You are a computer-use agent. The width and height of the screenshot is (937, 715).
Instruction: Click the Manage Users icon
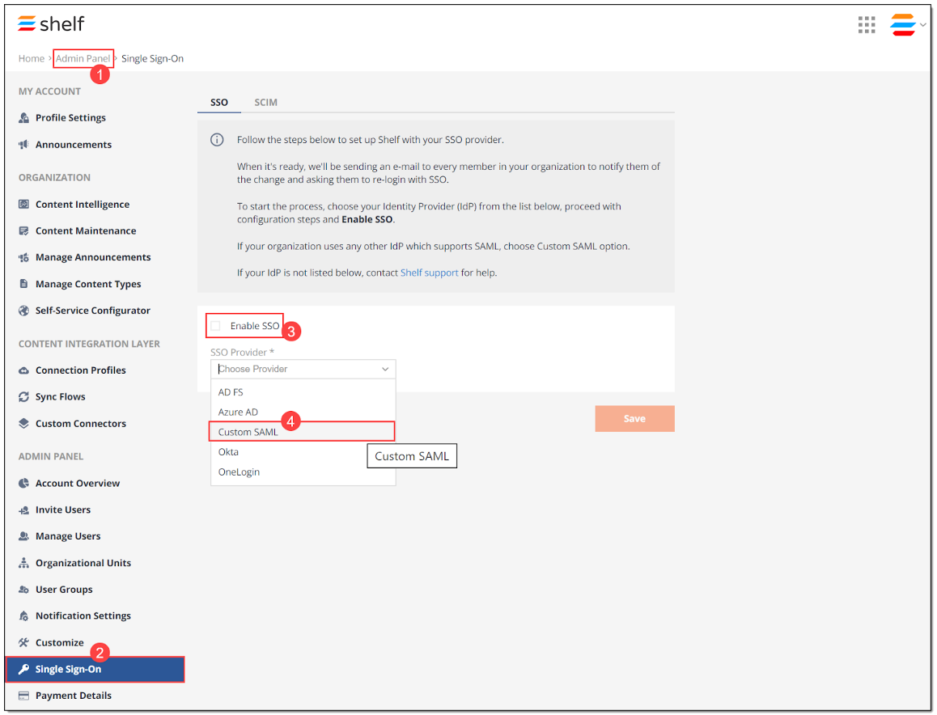(x=24, y=536)
